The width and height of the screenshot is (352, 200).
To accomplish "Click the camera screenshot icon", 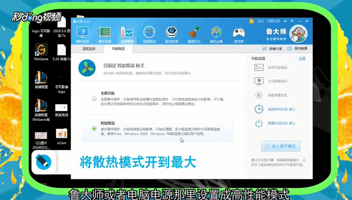I will point(289,49).
